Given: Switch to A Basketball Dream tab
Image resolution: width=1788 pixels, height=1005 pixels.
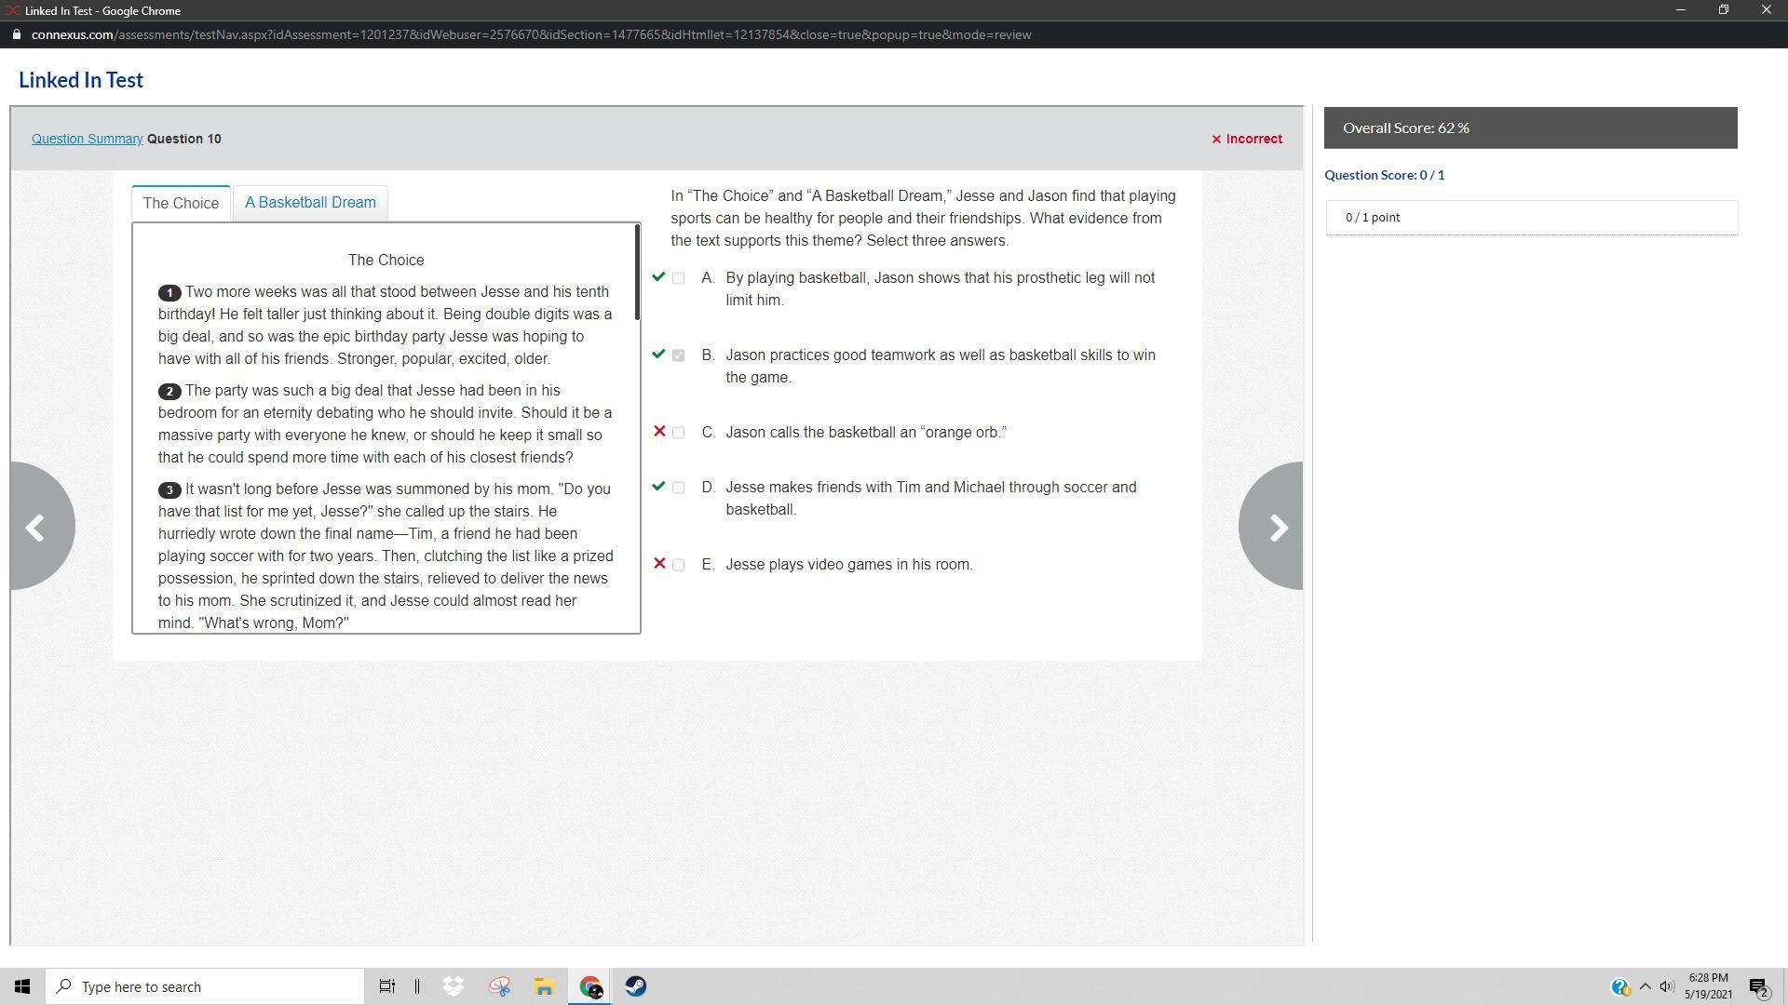Looking at the screenshot, I should (x=310, y=203).
